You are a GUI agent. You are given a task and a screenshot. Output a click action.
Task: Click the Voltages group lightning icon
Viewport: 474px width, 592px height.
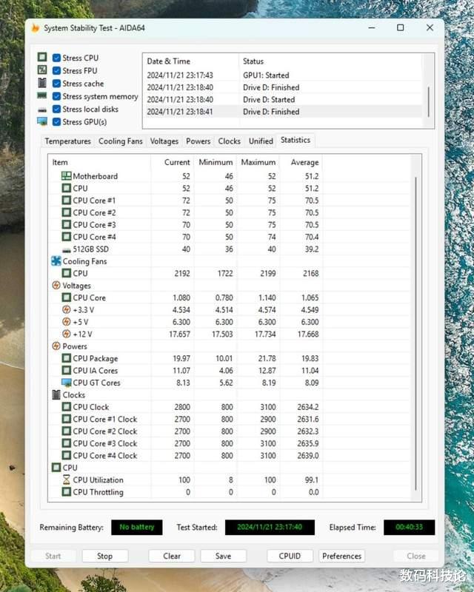pyautogui.click(x=56, y=286)
